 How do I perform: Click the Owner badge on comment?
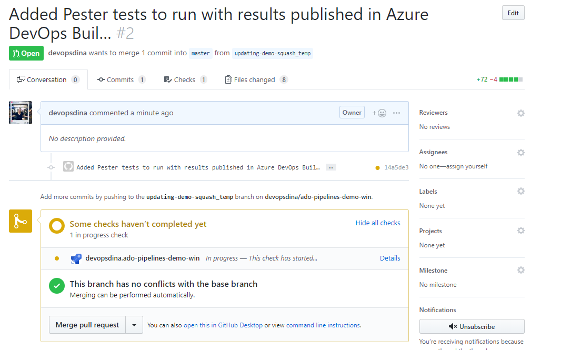(x=352, y=113)
